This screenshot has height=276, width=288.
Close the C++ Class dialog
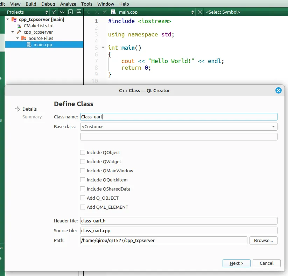278,90
